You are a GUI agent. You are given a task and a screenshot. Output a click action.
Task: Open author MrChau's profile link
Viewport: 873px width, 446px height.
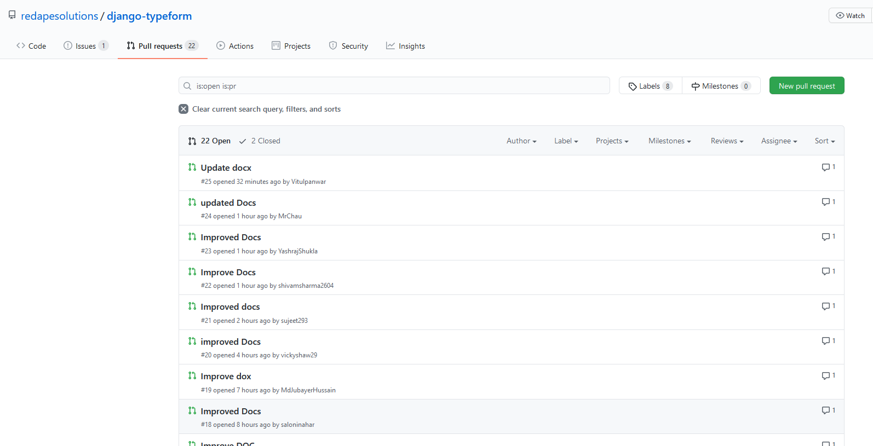[290, 216]
